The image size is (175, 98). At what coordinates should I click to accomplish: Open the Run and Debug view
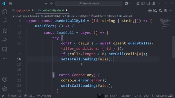5,40
